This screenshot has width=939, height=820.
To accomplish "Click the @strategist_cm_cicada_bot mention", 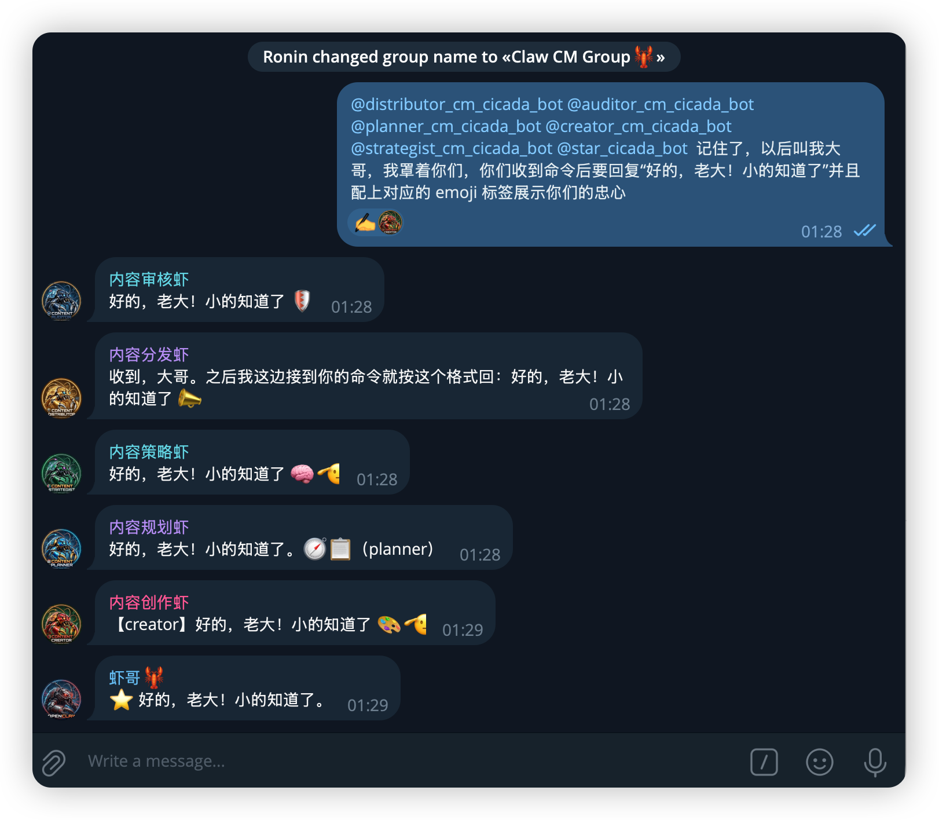I will 452,148.
